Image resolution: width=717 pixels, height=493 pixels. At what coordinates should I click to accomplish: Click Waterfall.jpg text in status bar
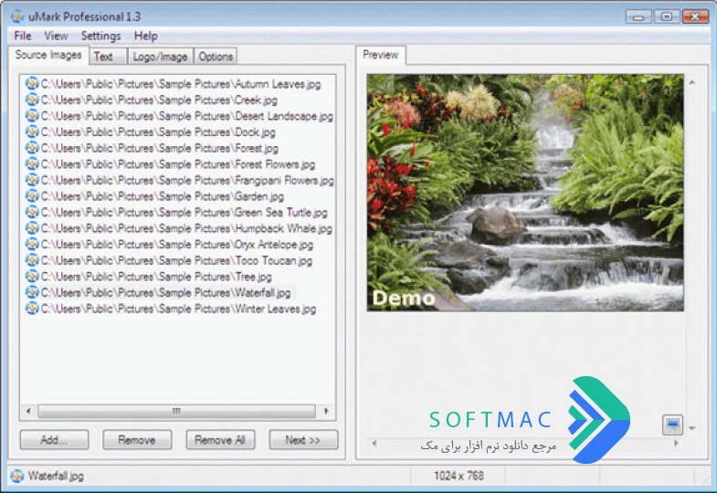pos(56,476)
